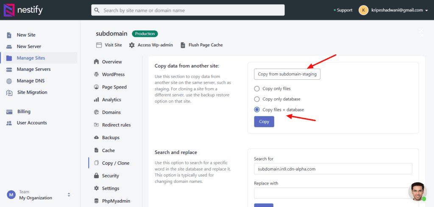Click the Manage DNS globe icon

9,81
